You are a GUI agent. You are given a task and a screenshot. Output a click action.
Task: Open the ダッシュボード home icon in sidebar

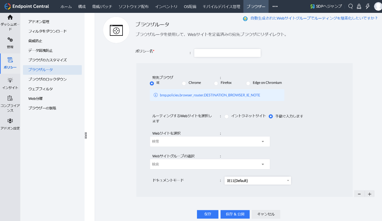10,17
